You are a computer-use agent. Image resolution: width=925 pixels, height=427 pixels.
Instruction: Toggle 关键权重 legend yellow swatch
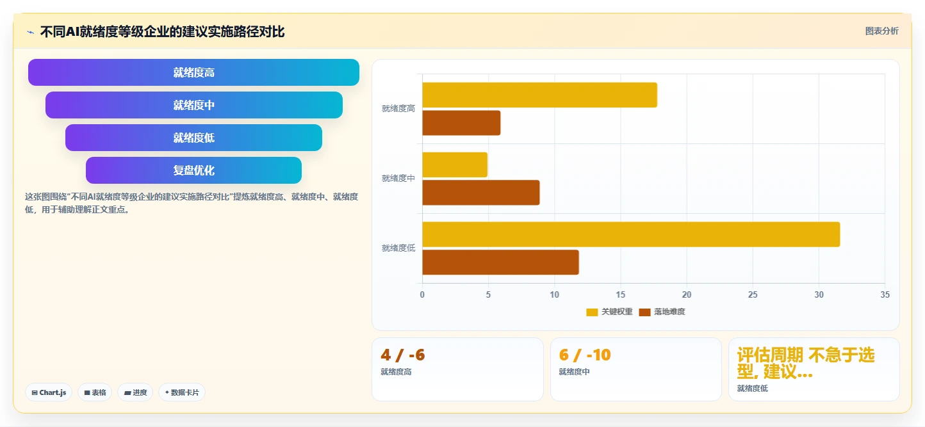pos(592,312)
